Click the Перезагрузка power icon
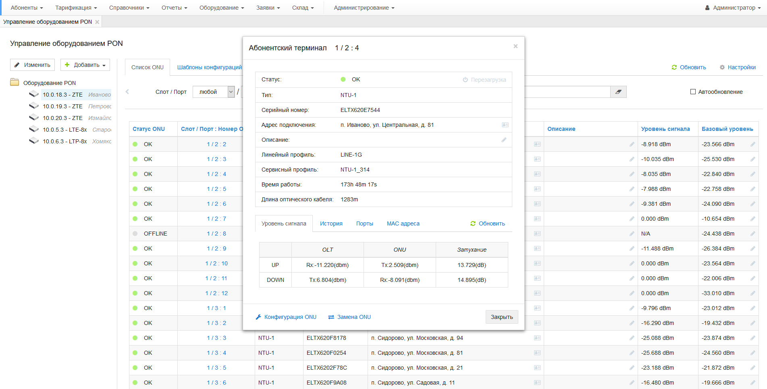Screen dimensions: 767x389 click(x=465, y=80)
